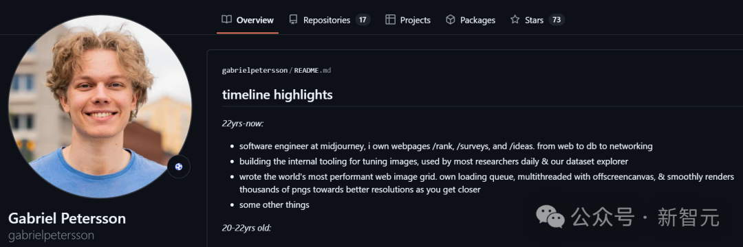The width and height of the screenshot is (743, 247).
Task: Click the 73 stars counter badge
Action: coord(557,20)
